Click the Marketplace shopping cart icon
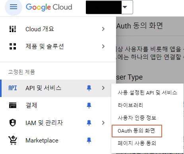184x154 pixels. [13, 140]
